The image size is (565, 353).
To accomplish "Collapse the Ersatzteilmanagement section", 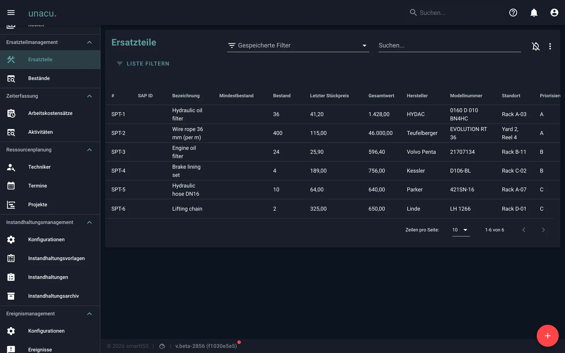I will tap(89, 42).
